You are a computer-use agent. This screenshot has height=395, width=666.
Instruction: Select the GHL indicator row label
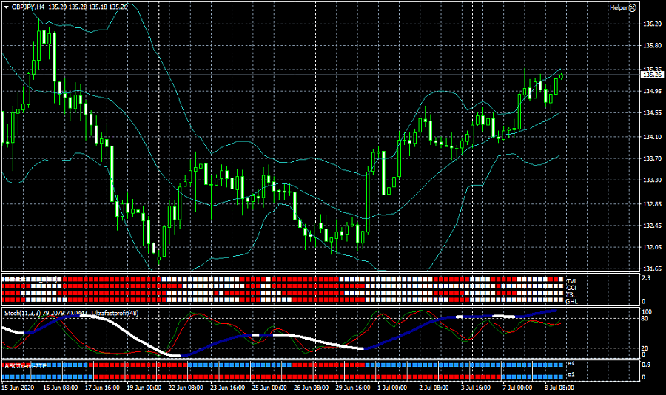pyautogui.click(x=571, y=301)
